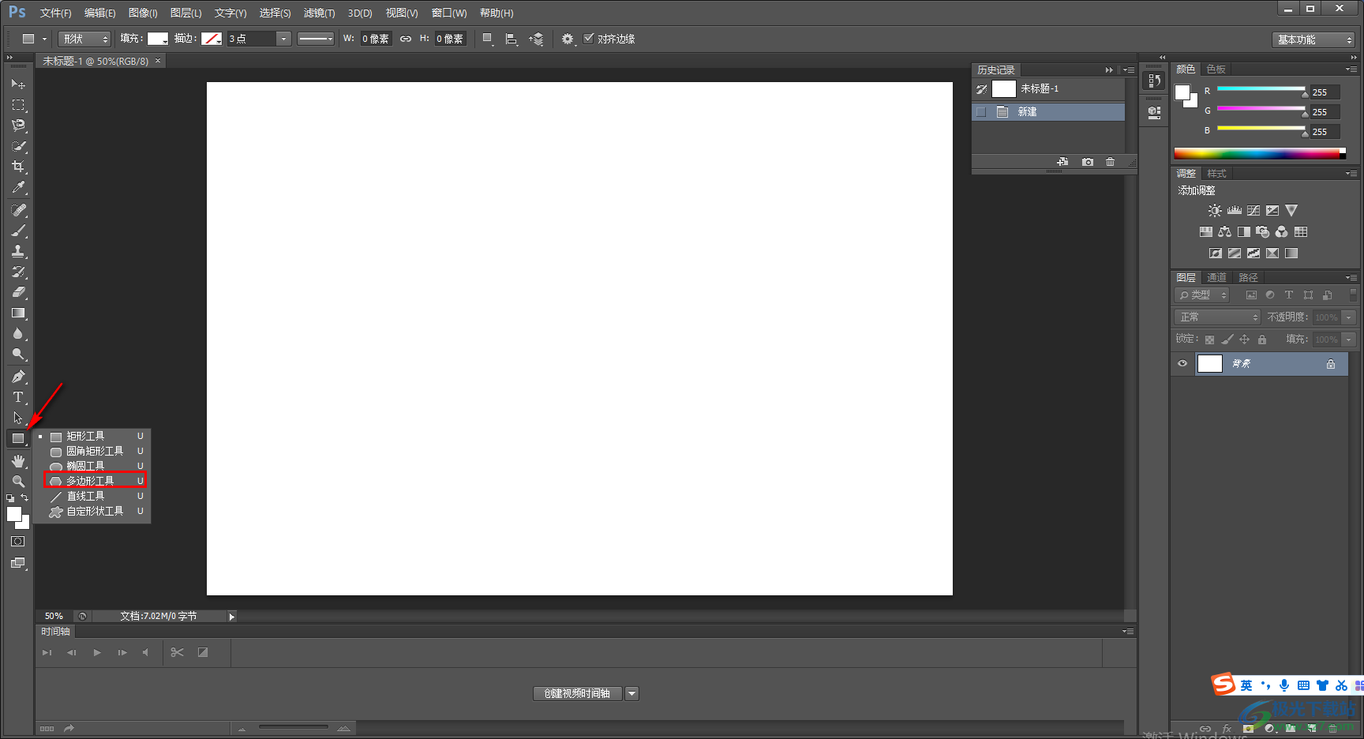Select the Move tool
The image size is (1364, 739).
click(17, 84)
